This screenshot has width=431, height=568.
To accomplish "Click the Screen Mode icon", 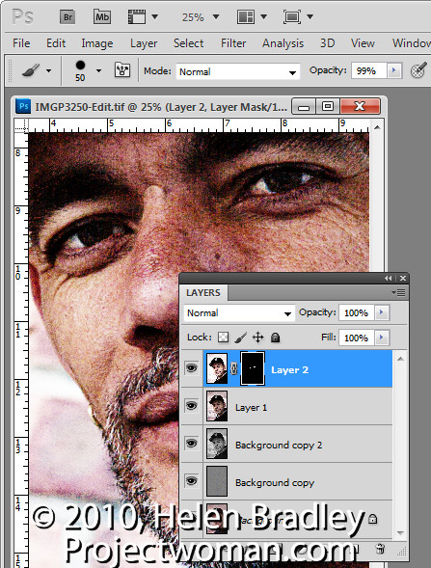I will point(292,17).
